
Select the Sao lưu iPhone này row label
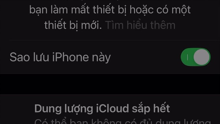pyautogui.click(x=60, y=57)
